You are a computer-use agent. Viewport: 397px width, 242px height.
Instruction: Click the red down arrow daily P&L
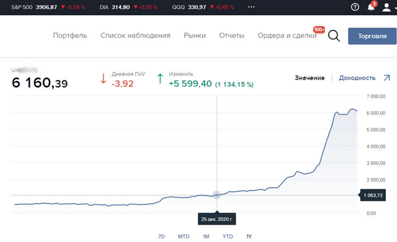pyautogui.click(x=103, y=79)
